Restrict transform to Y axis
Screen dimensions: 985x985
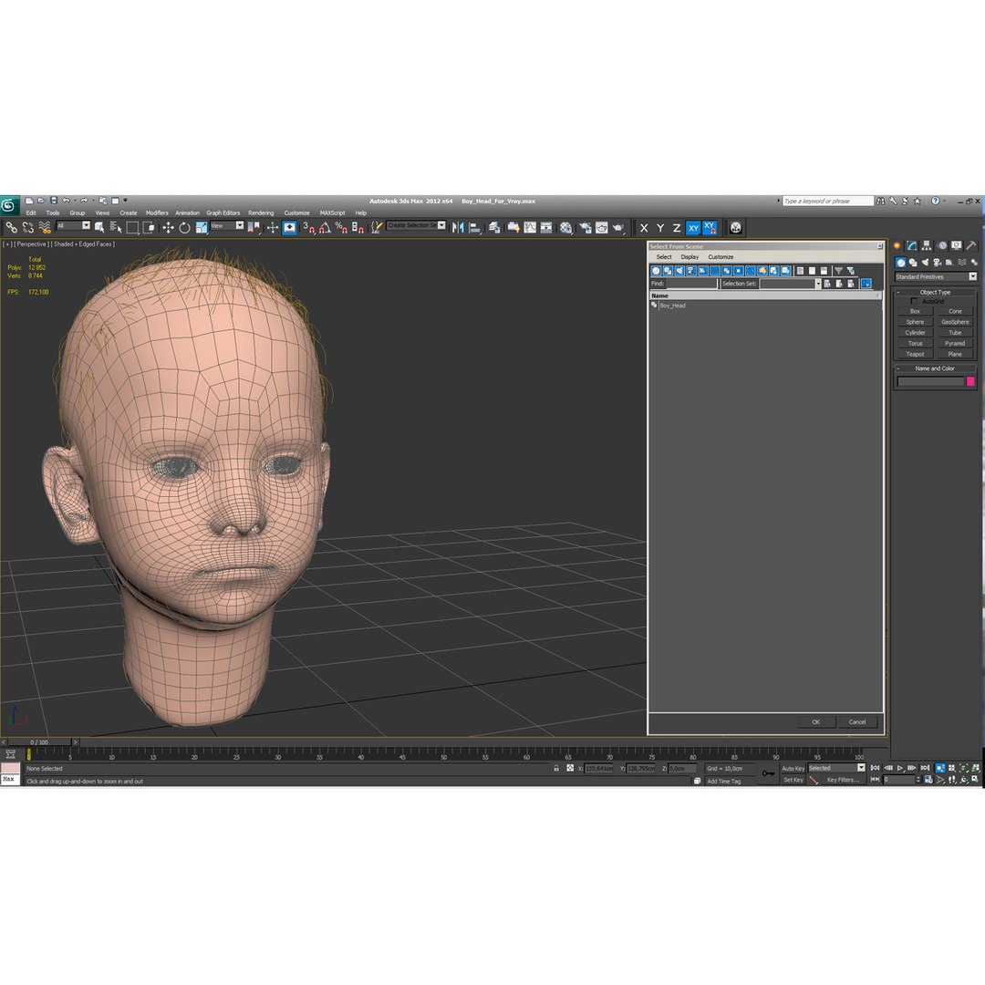click(660, 228)
